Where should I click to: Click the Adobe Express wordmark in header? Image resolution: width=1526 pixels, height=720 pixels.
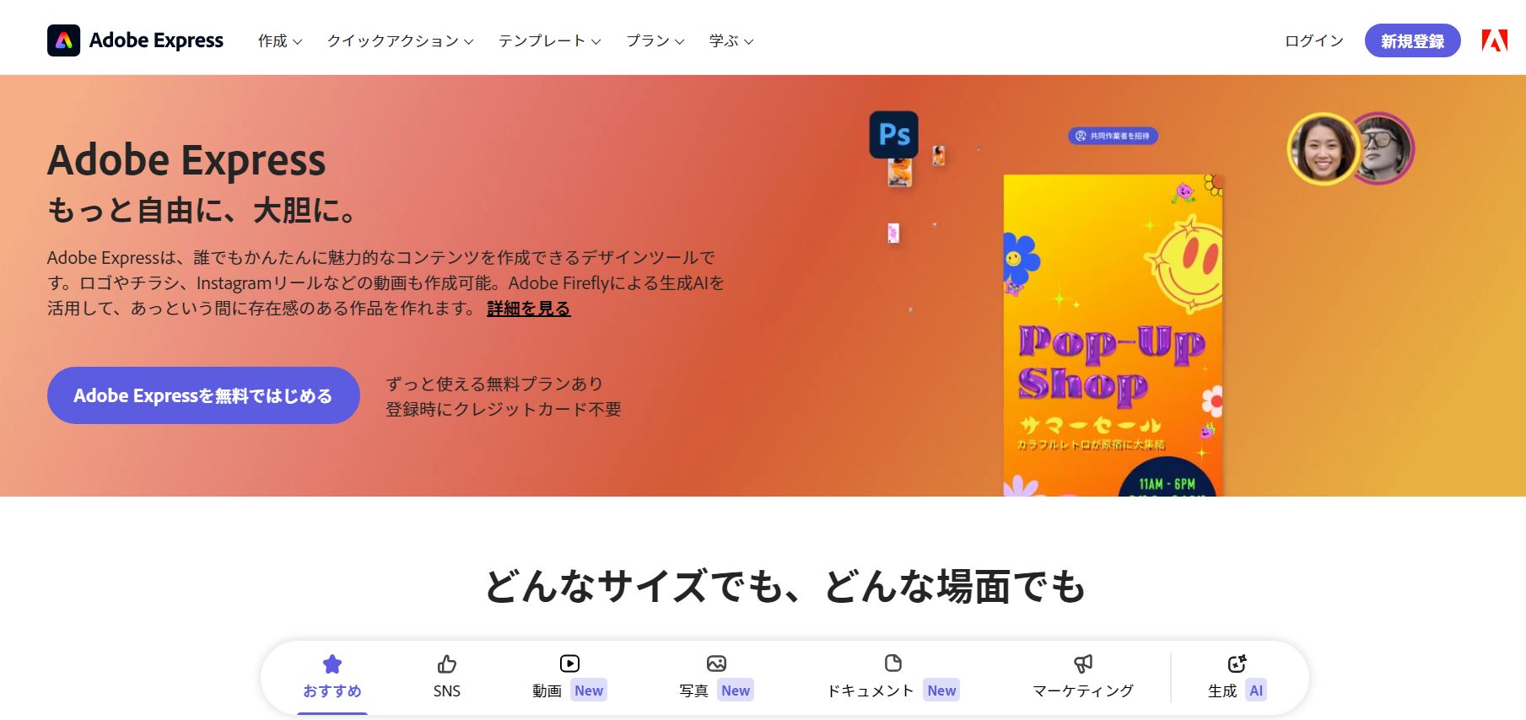[x=156, y=40]
